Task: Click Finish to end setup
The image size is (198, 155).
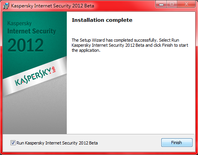Action: tap(177, 143)
